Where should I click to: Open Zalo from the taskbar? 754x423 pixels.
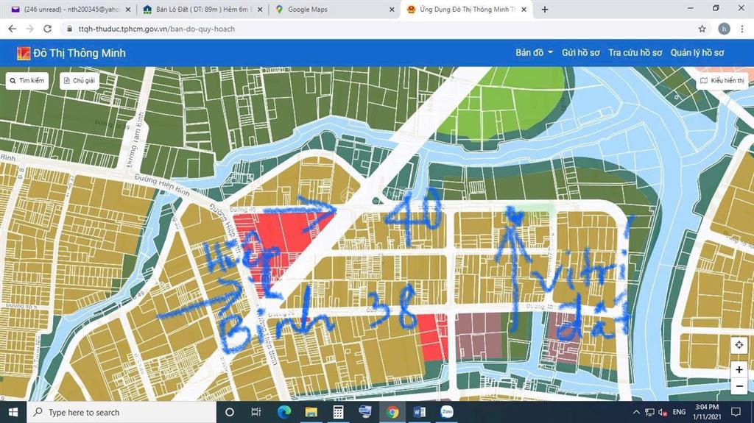click(446, 412)
